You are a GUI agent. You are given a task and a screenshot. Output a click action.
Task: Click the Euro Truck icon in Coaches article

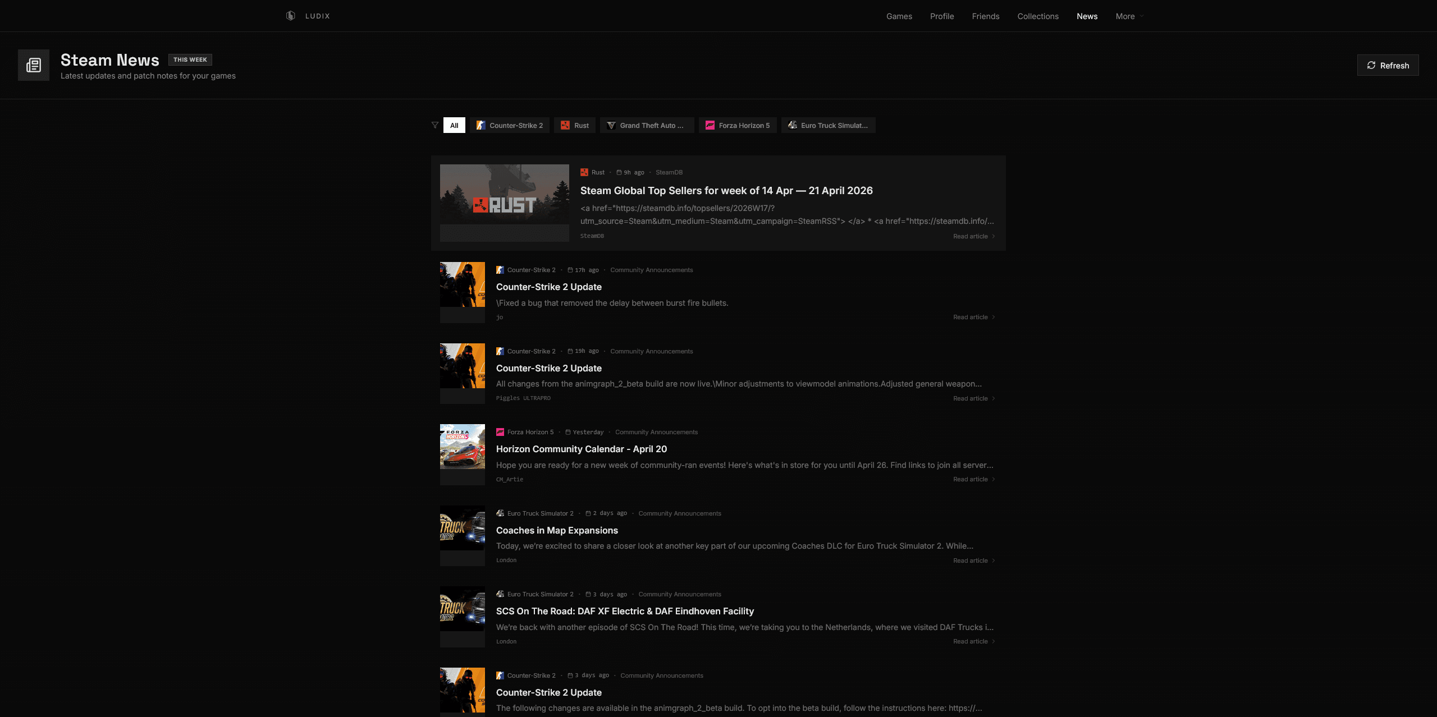pyautogui.click(x=500, y=513)
